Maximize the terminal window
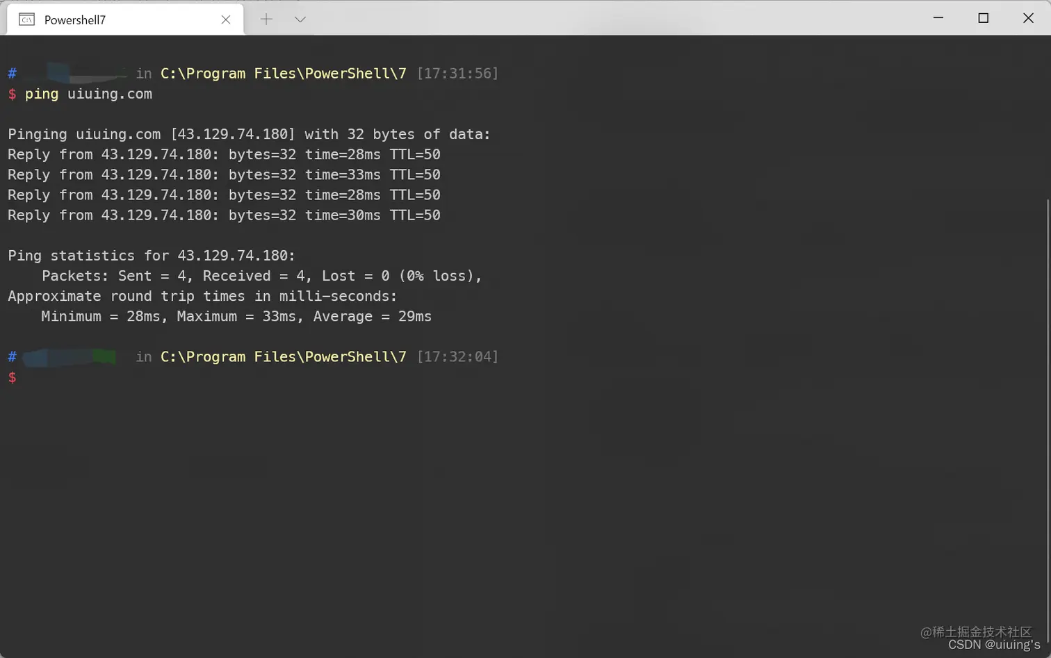The height and width of the screenshot is (658, 1051). [983, 18]
